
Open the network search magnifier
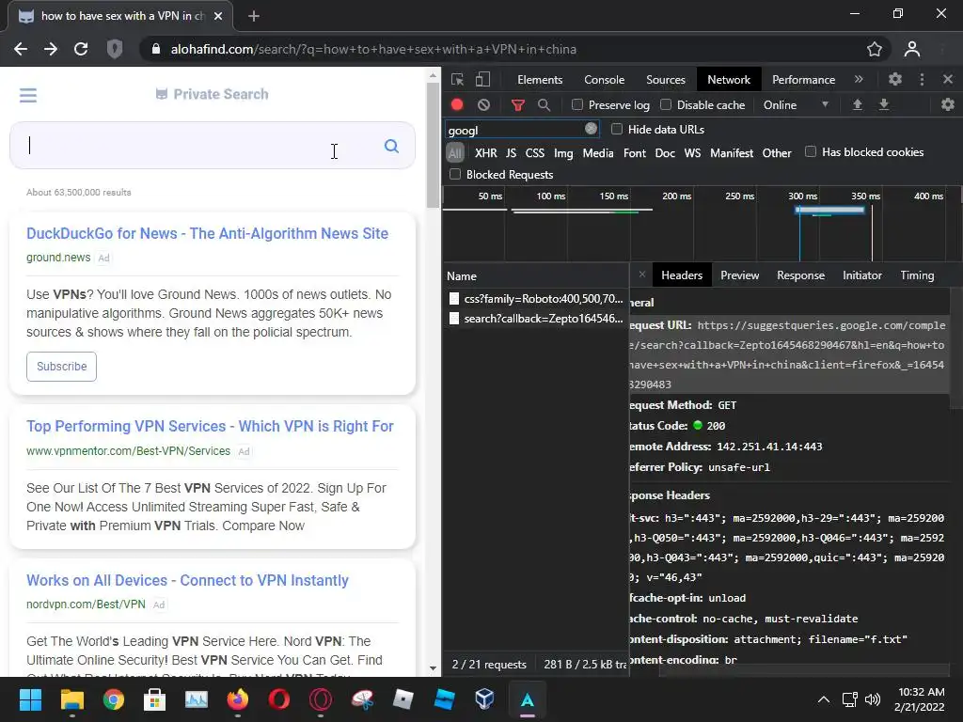(x=545, y=105)
